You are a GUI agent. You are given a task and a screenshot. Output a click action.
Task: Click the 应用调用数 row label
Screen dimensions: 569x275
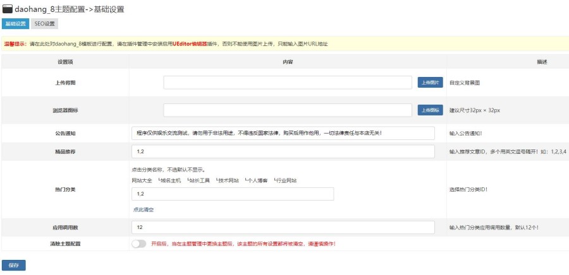[65, 228]
